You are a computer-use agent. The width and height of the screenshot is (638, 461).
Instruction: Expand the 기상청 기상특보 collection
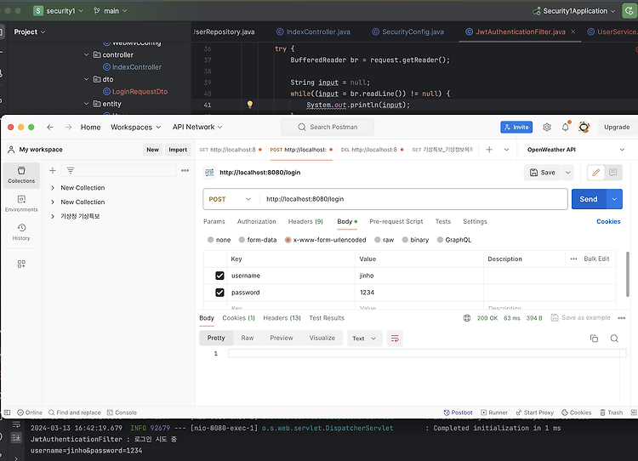point(53,216)
